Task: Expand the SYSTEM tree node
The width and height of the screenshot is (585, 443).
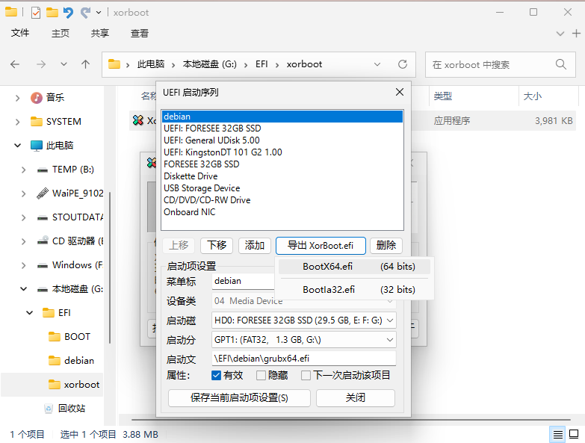Action: click(17, 122)
